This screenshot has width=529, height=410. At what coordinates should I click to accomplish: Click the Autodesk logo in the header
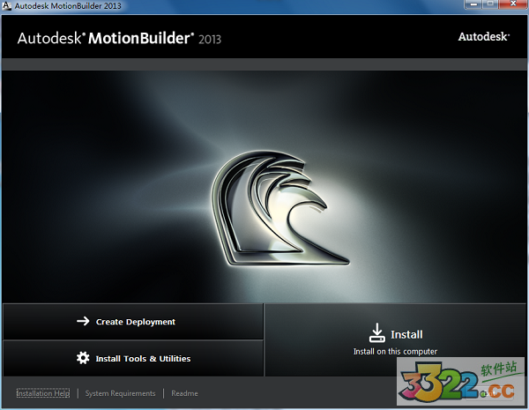pyautogui.click(x=484, y=36)
